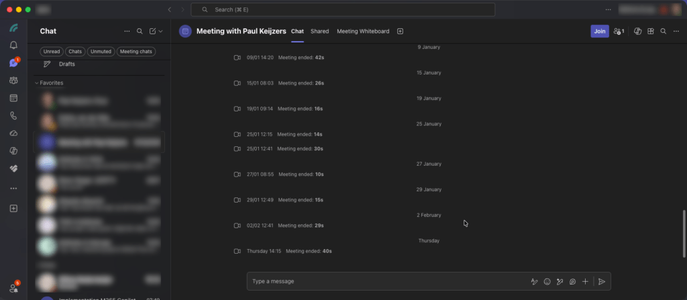
Task: Switch to the Shared tab
Action: pyautogui.click(x=320, y=31)
